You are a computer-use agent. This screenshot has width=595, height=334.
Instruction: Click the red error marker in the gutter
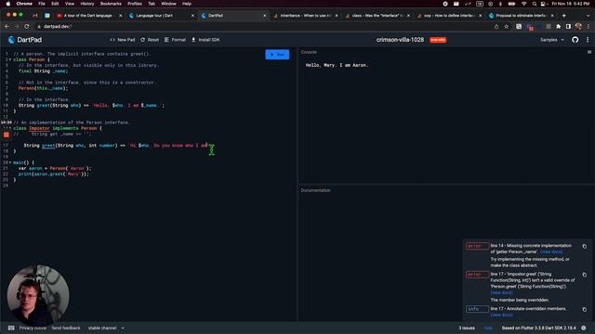coord(7,135)
